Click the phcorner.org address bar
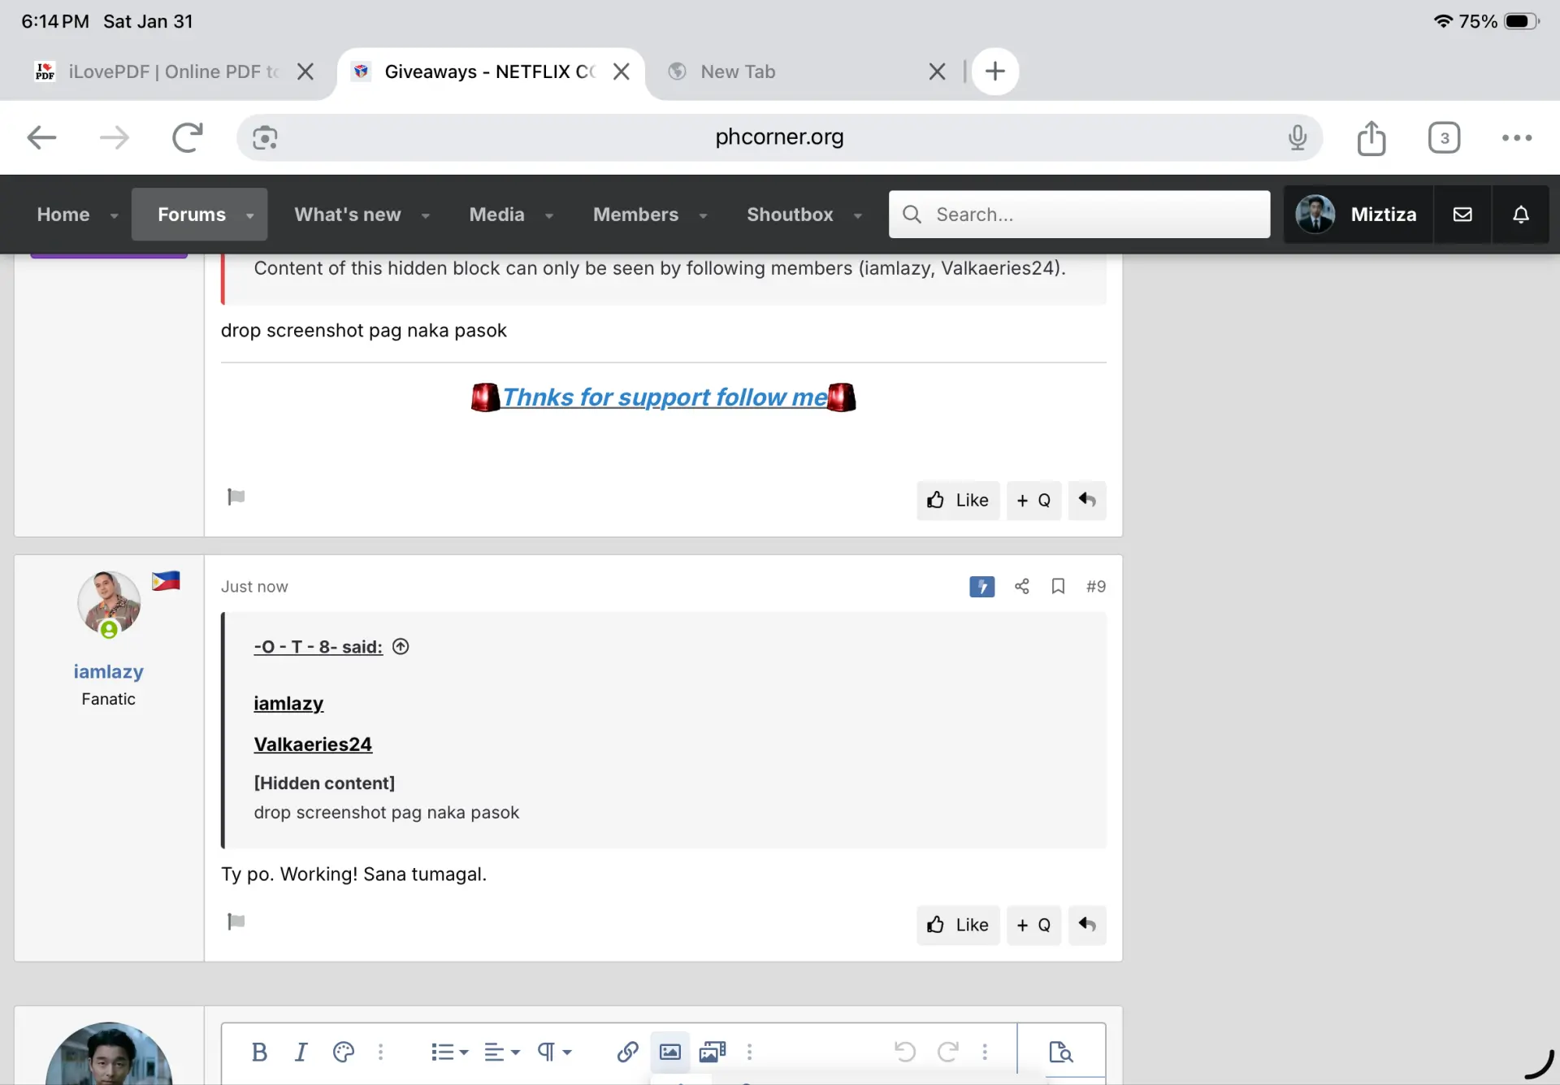 779,137
